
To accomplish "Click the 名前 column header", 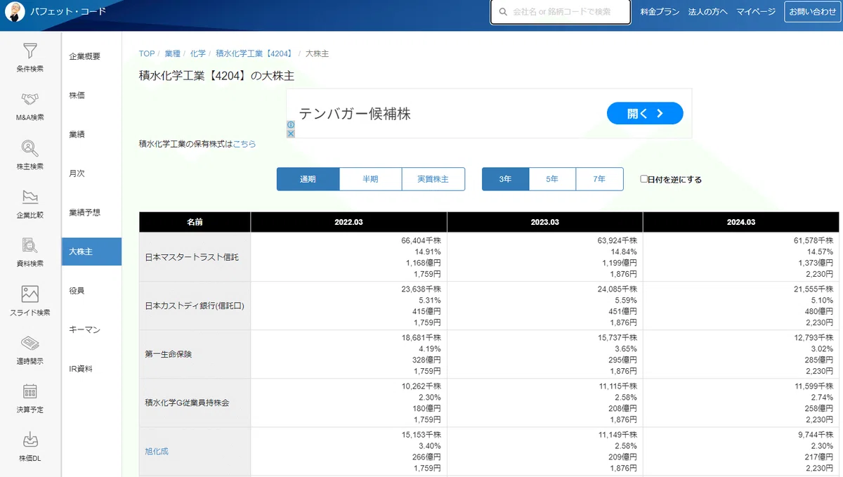I will tap(195, 222).
